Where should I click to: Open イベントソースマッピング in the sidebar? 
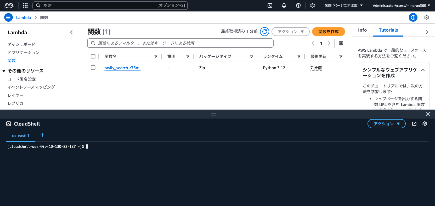pos(31,87)
